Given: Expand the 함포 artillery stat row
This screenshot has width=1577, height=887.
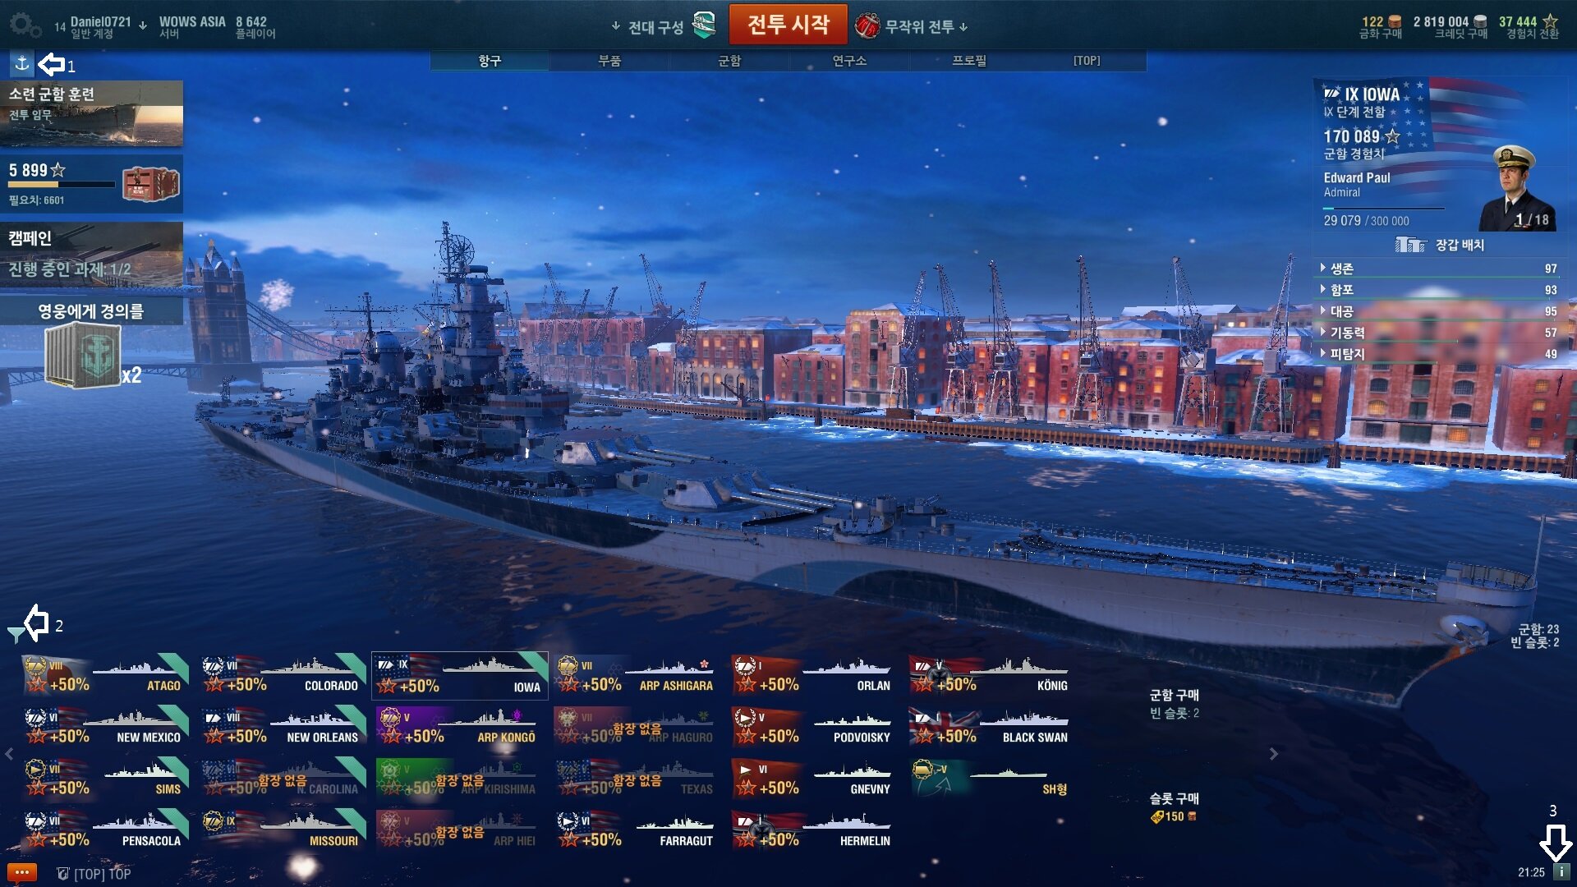Looking at the screenshot, I should click(x=1439, y=290).
